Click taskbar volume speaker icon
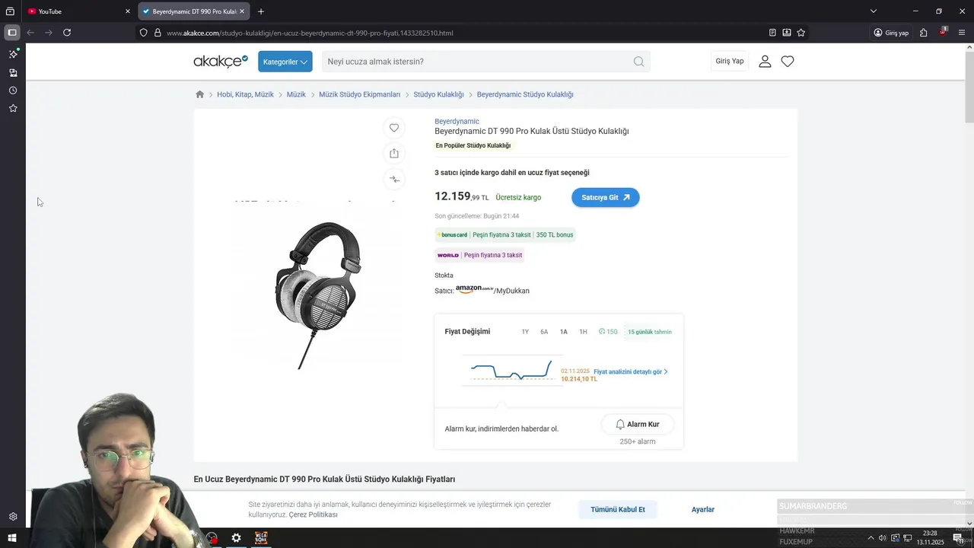The width and height of the screenshot is (974, 548). [883, 538]
